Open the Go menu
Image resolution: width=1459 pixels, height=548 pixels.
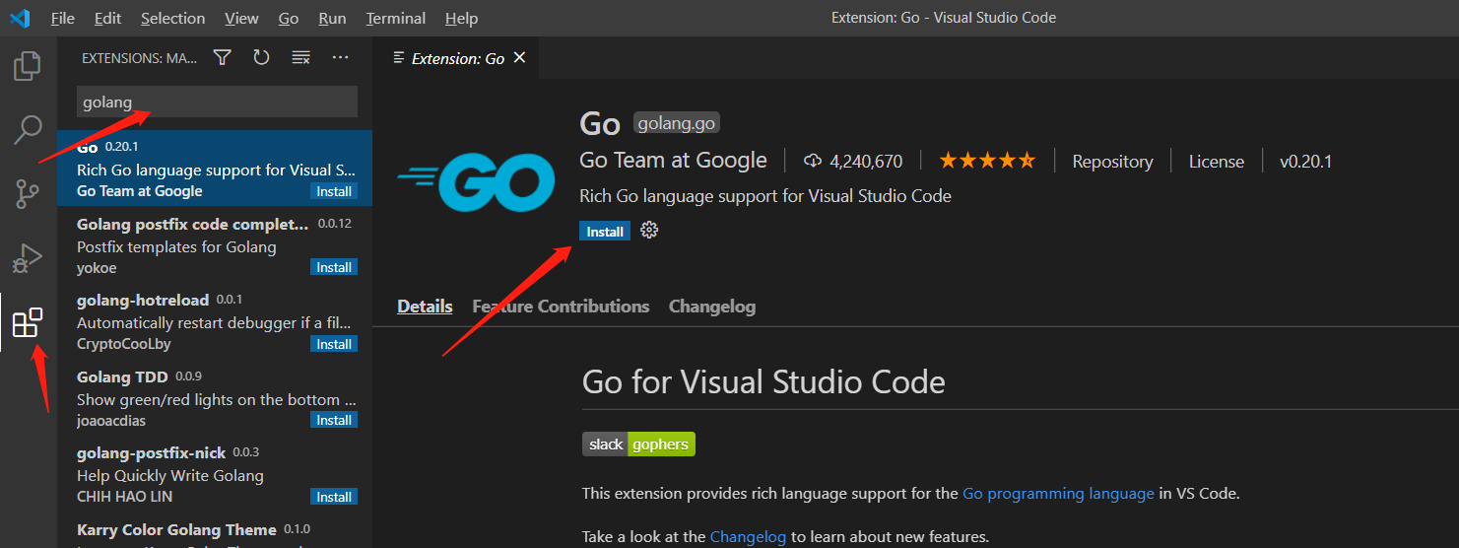click(x=289, y=18)
